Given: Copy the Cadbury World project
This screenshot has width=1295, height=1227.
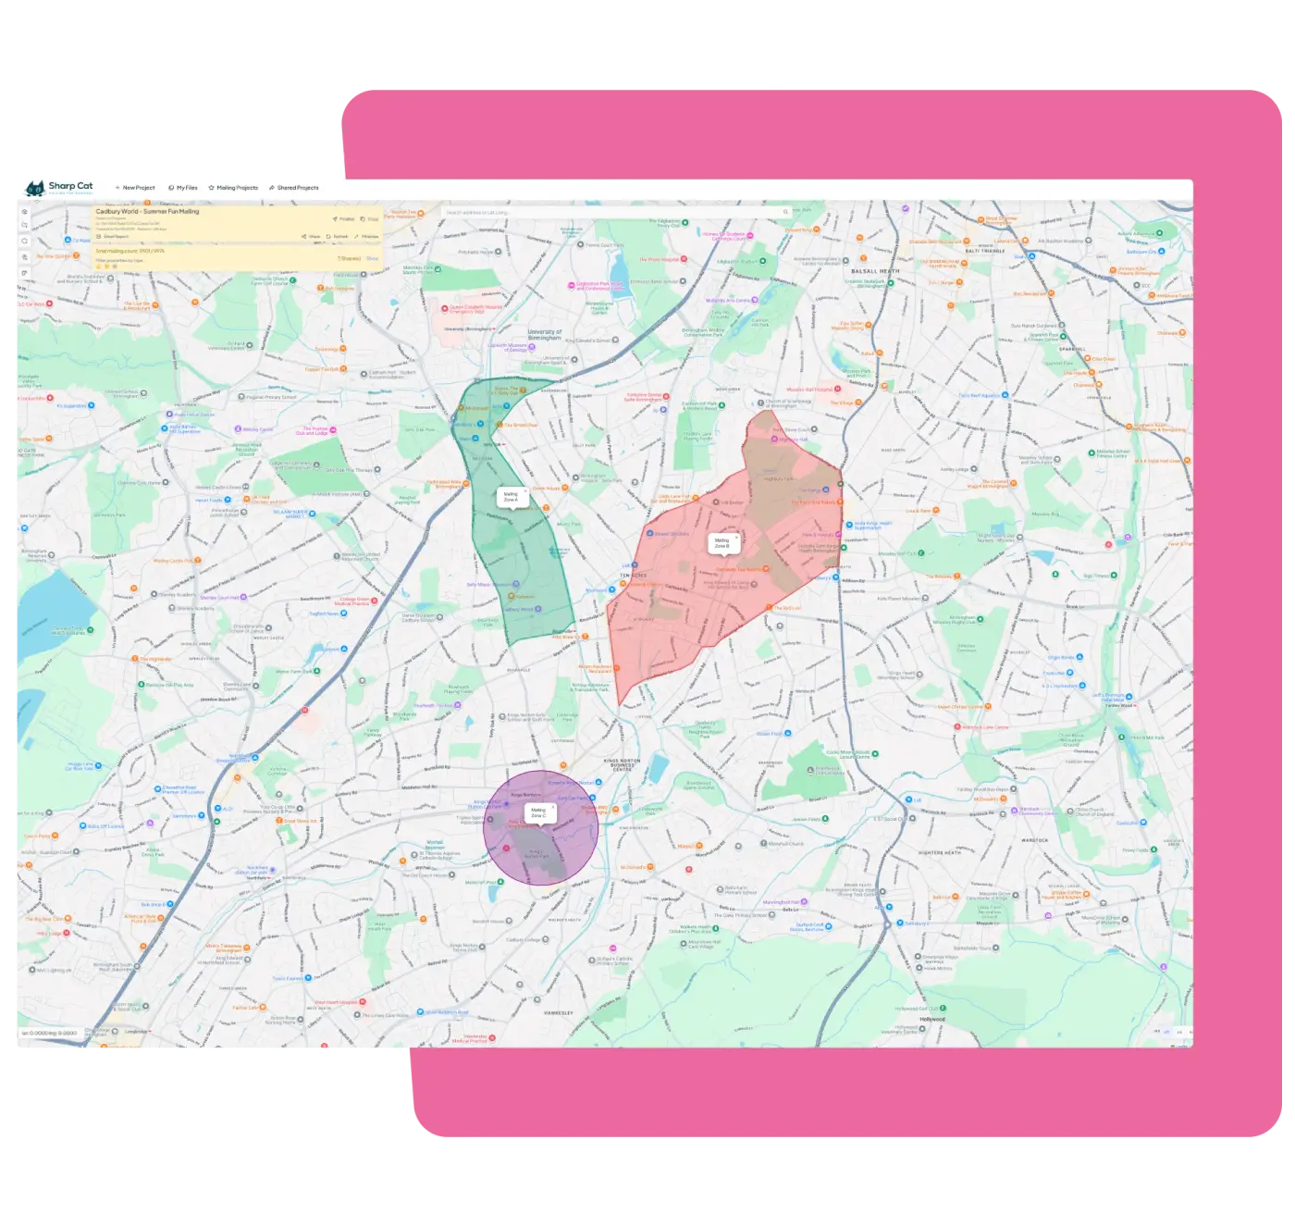Looking at the screenshot, I should [369, 219].
